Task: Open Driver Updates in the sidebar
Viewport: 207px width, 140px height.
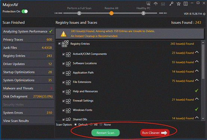Action: (28, 64)
